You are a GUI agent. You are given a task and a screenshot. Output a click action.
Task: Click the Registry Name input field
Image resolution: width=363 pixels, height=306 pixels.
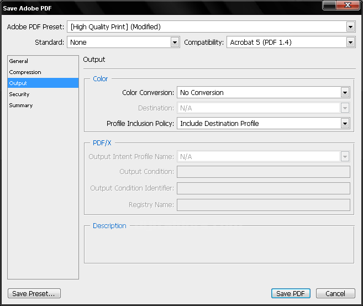pos(264,205)
